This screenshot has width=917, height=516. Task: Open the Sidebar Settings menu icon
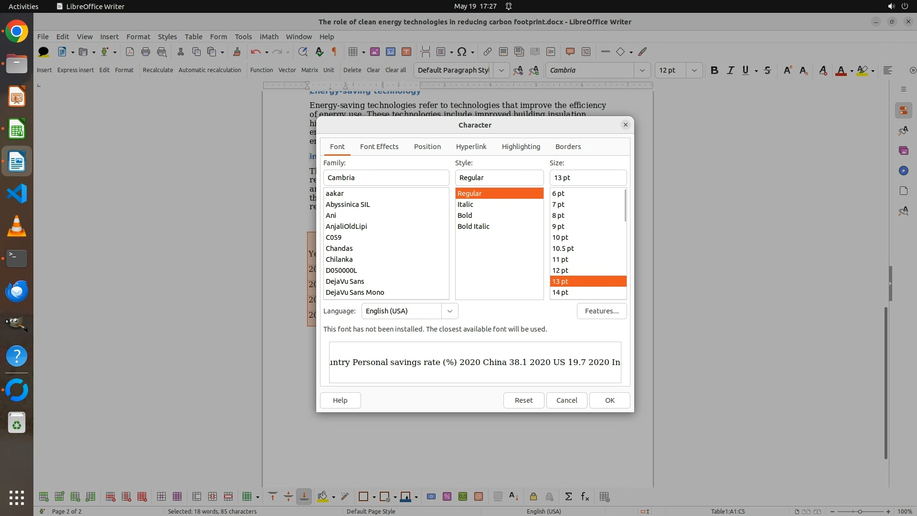903,89
